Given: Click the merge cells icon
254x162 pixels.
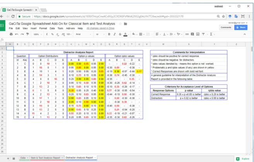Looking at the screenshot, I should click(x=148, y=34).
